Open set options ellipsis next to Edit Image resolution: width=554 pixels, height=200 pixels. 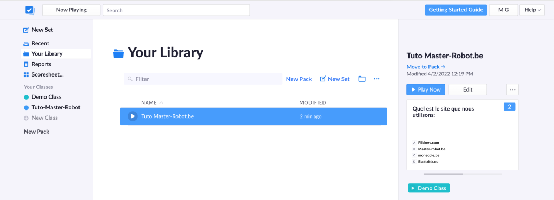click(512, 89)
